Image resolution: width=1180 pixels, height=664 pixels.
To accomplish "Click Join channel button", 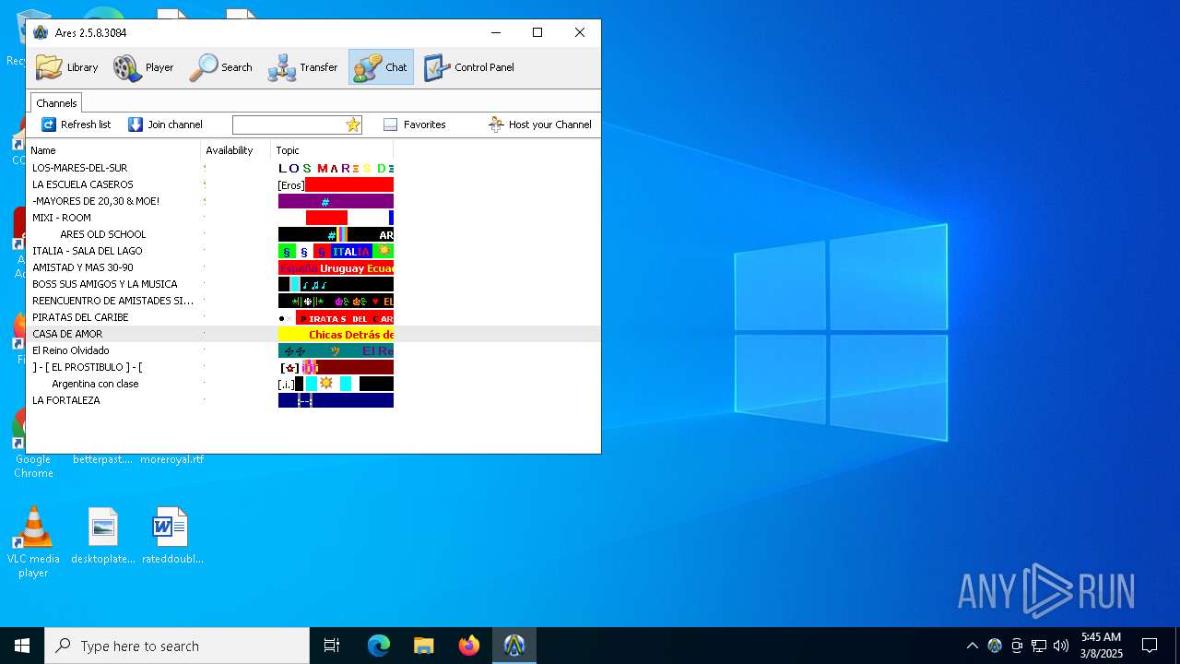I will 165,125.
